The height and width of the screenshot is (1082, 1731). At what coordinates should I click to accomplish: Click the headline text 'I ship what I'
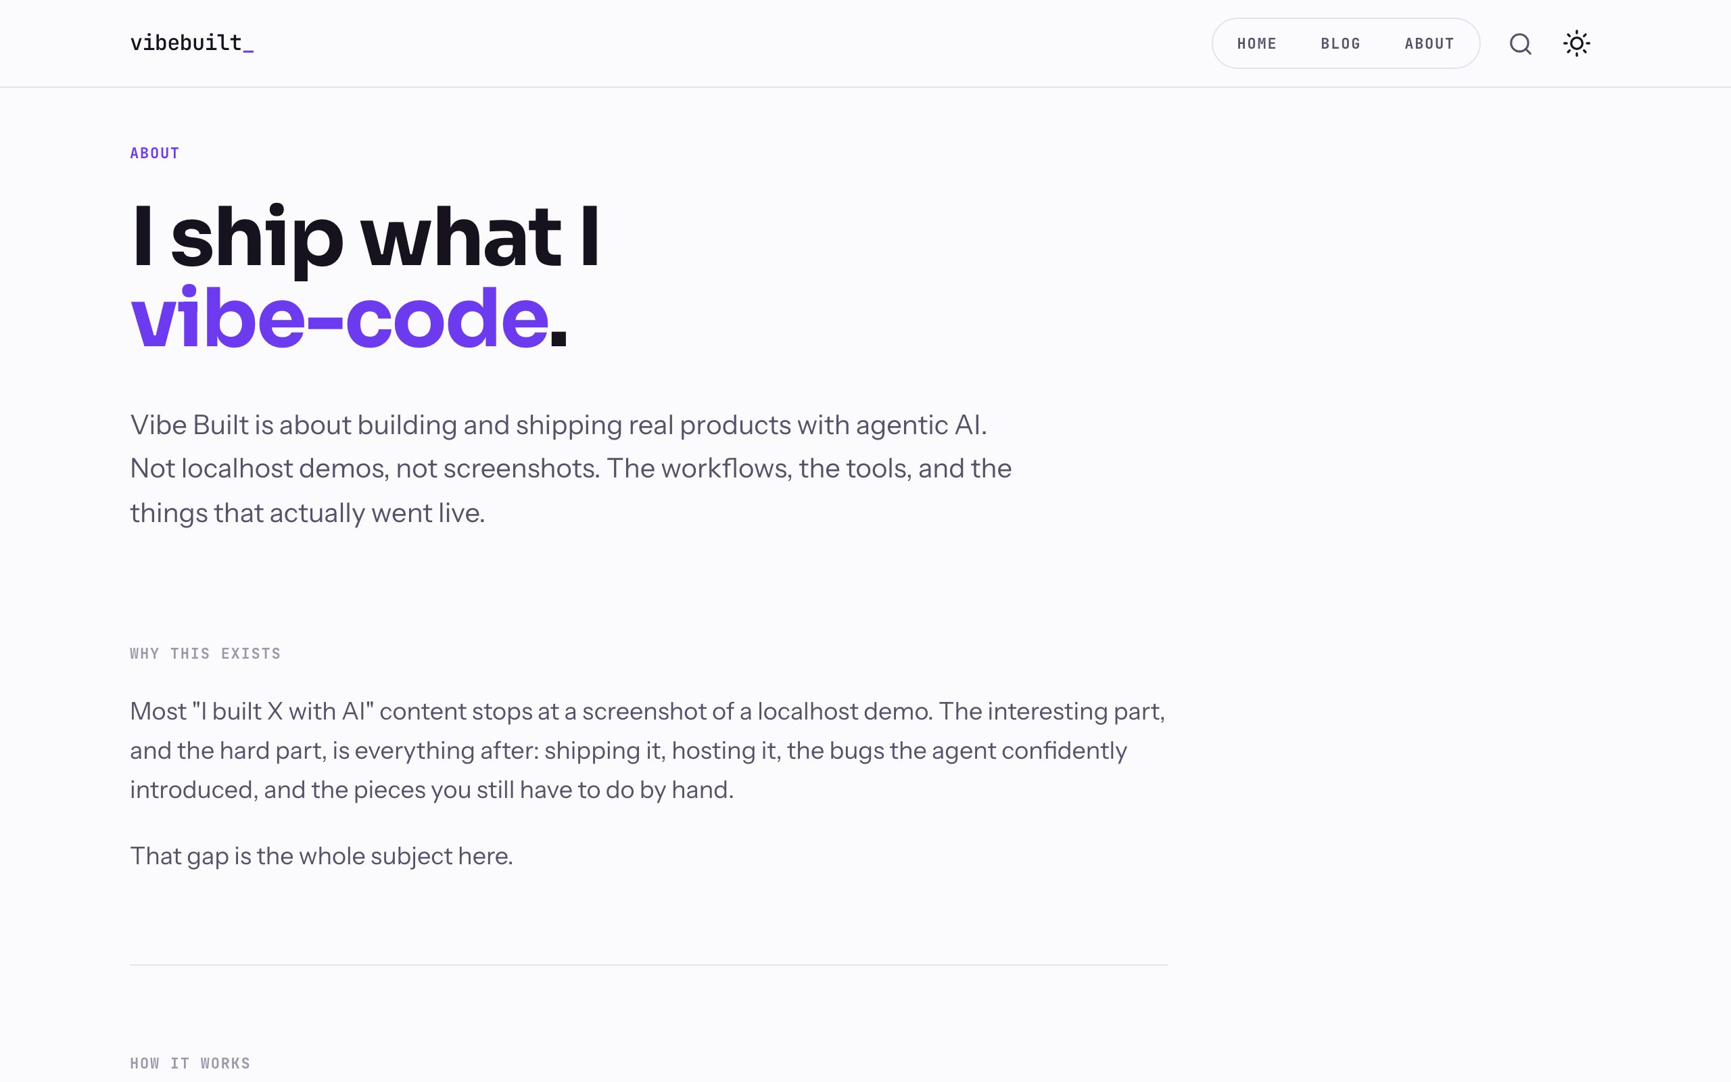point(365,237)
